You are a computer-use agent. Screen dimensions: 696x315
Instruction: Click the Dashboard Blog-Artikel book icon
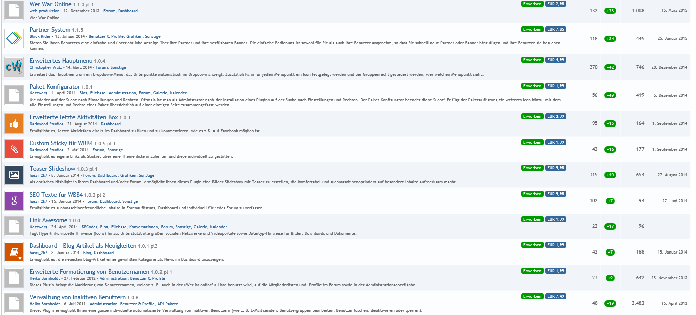click(x=15, y=252)
